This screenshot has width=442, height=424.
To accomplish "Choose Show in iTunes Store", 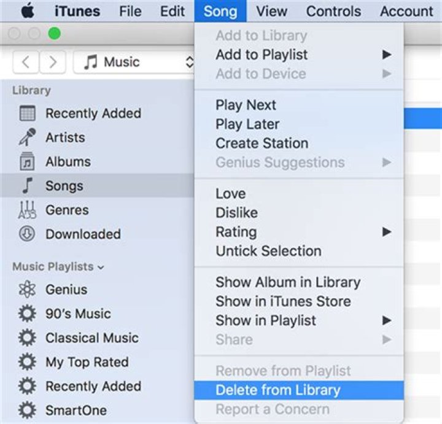I will click(299, 301).
